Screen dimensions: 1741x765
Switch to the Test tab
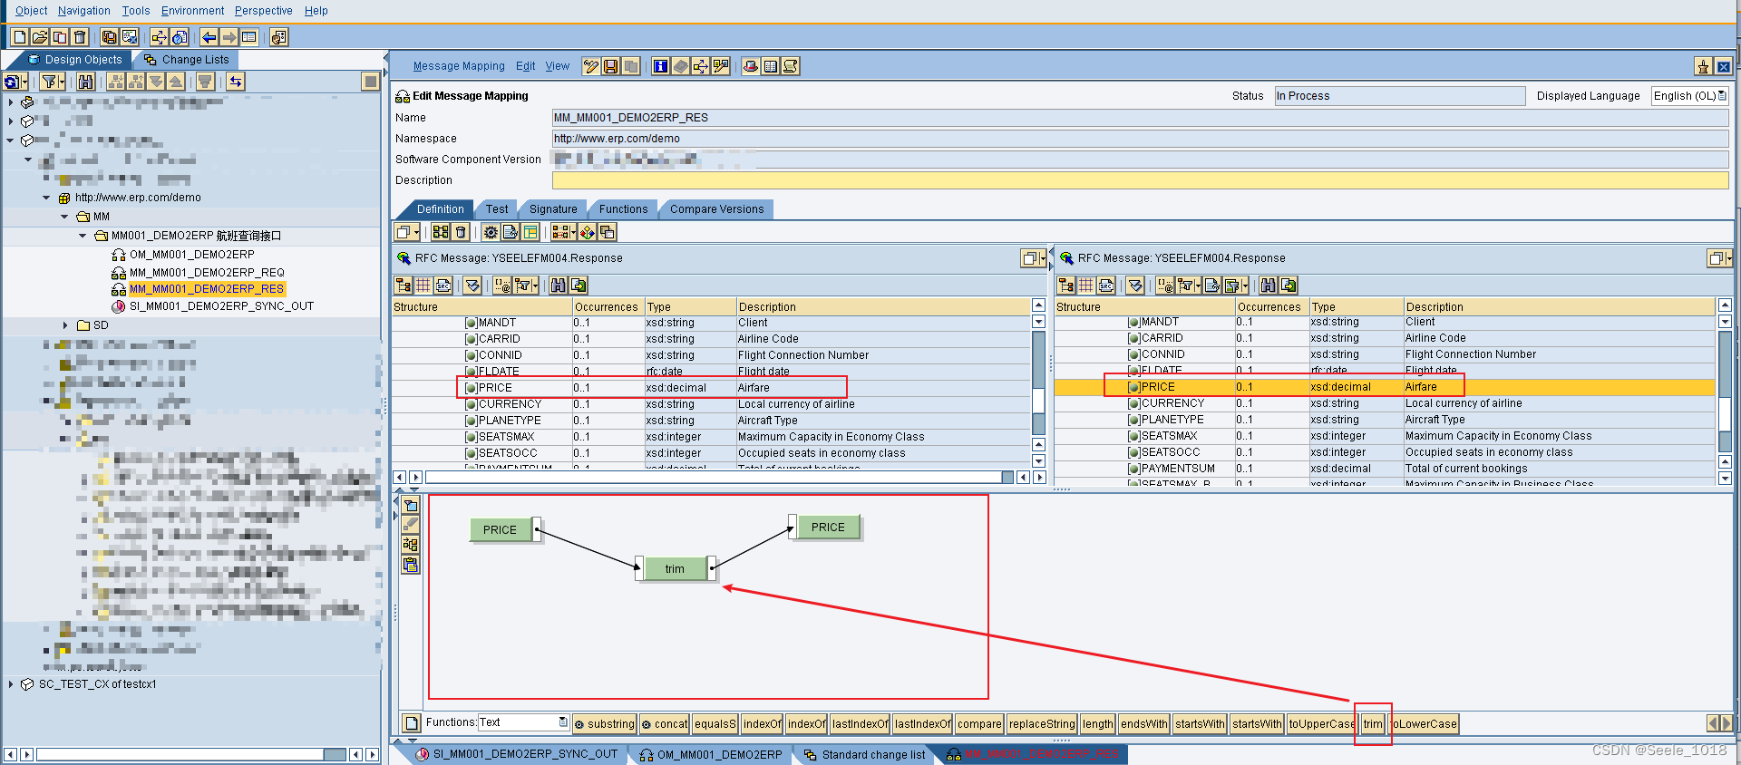point(497,209)
